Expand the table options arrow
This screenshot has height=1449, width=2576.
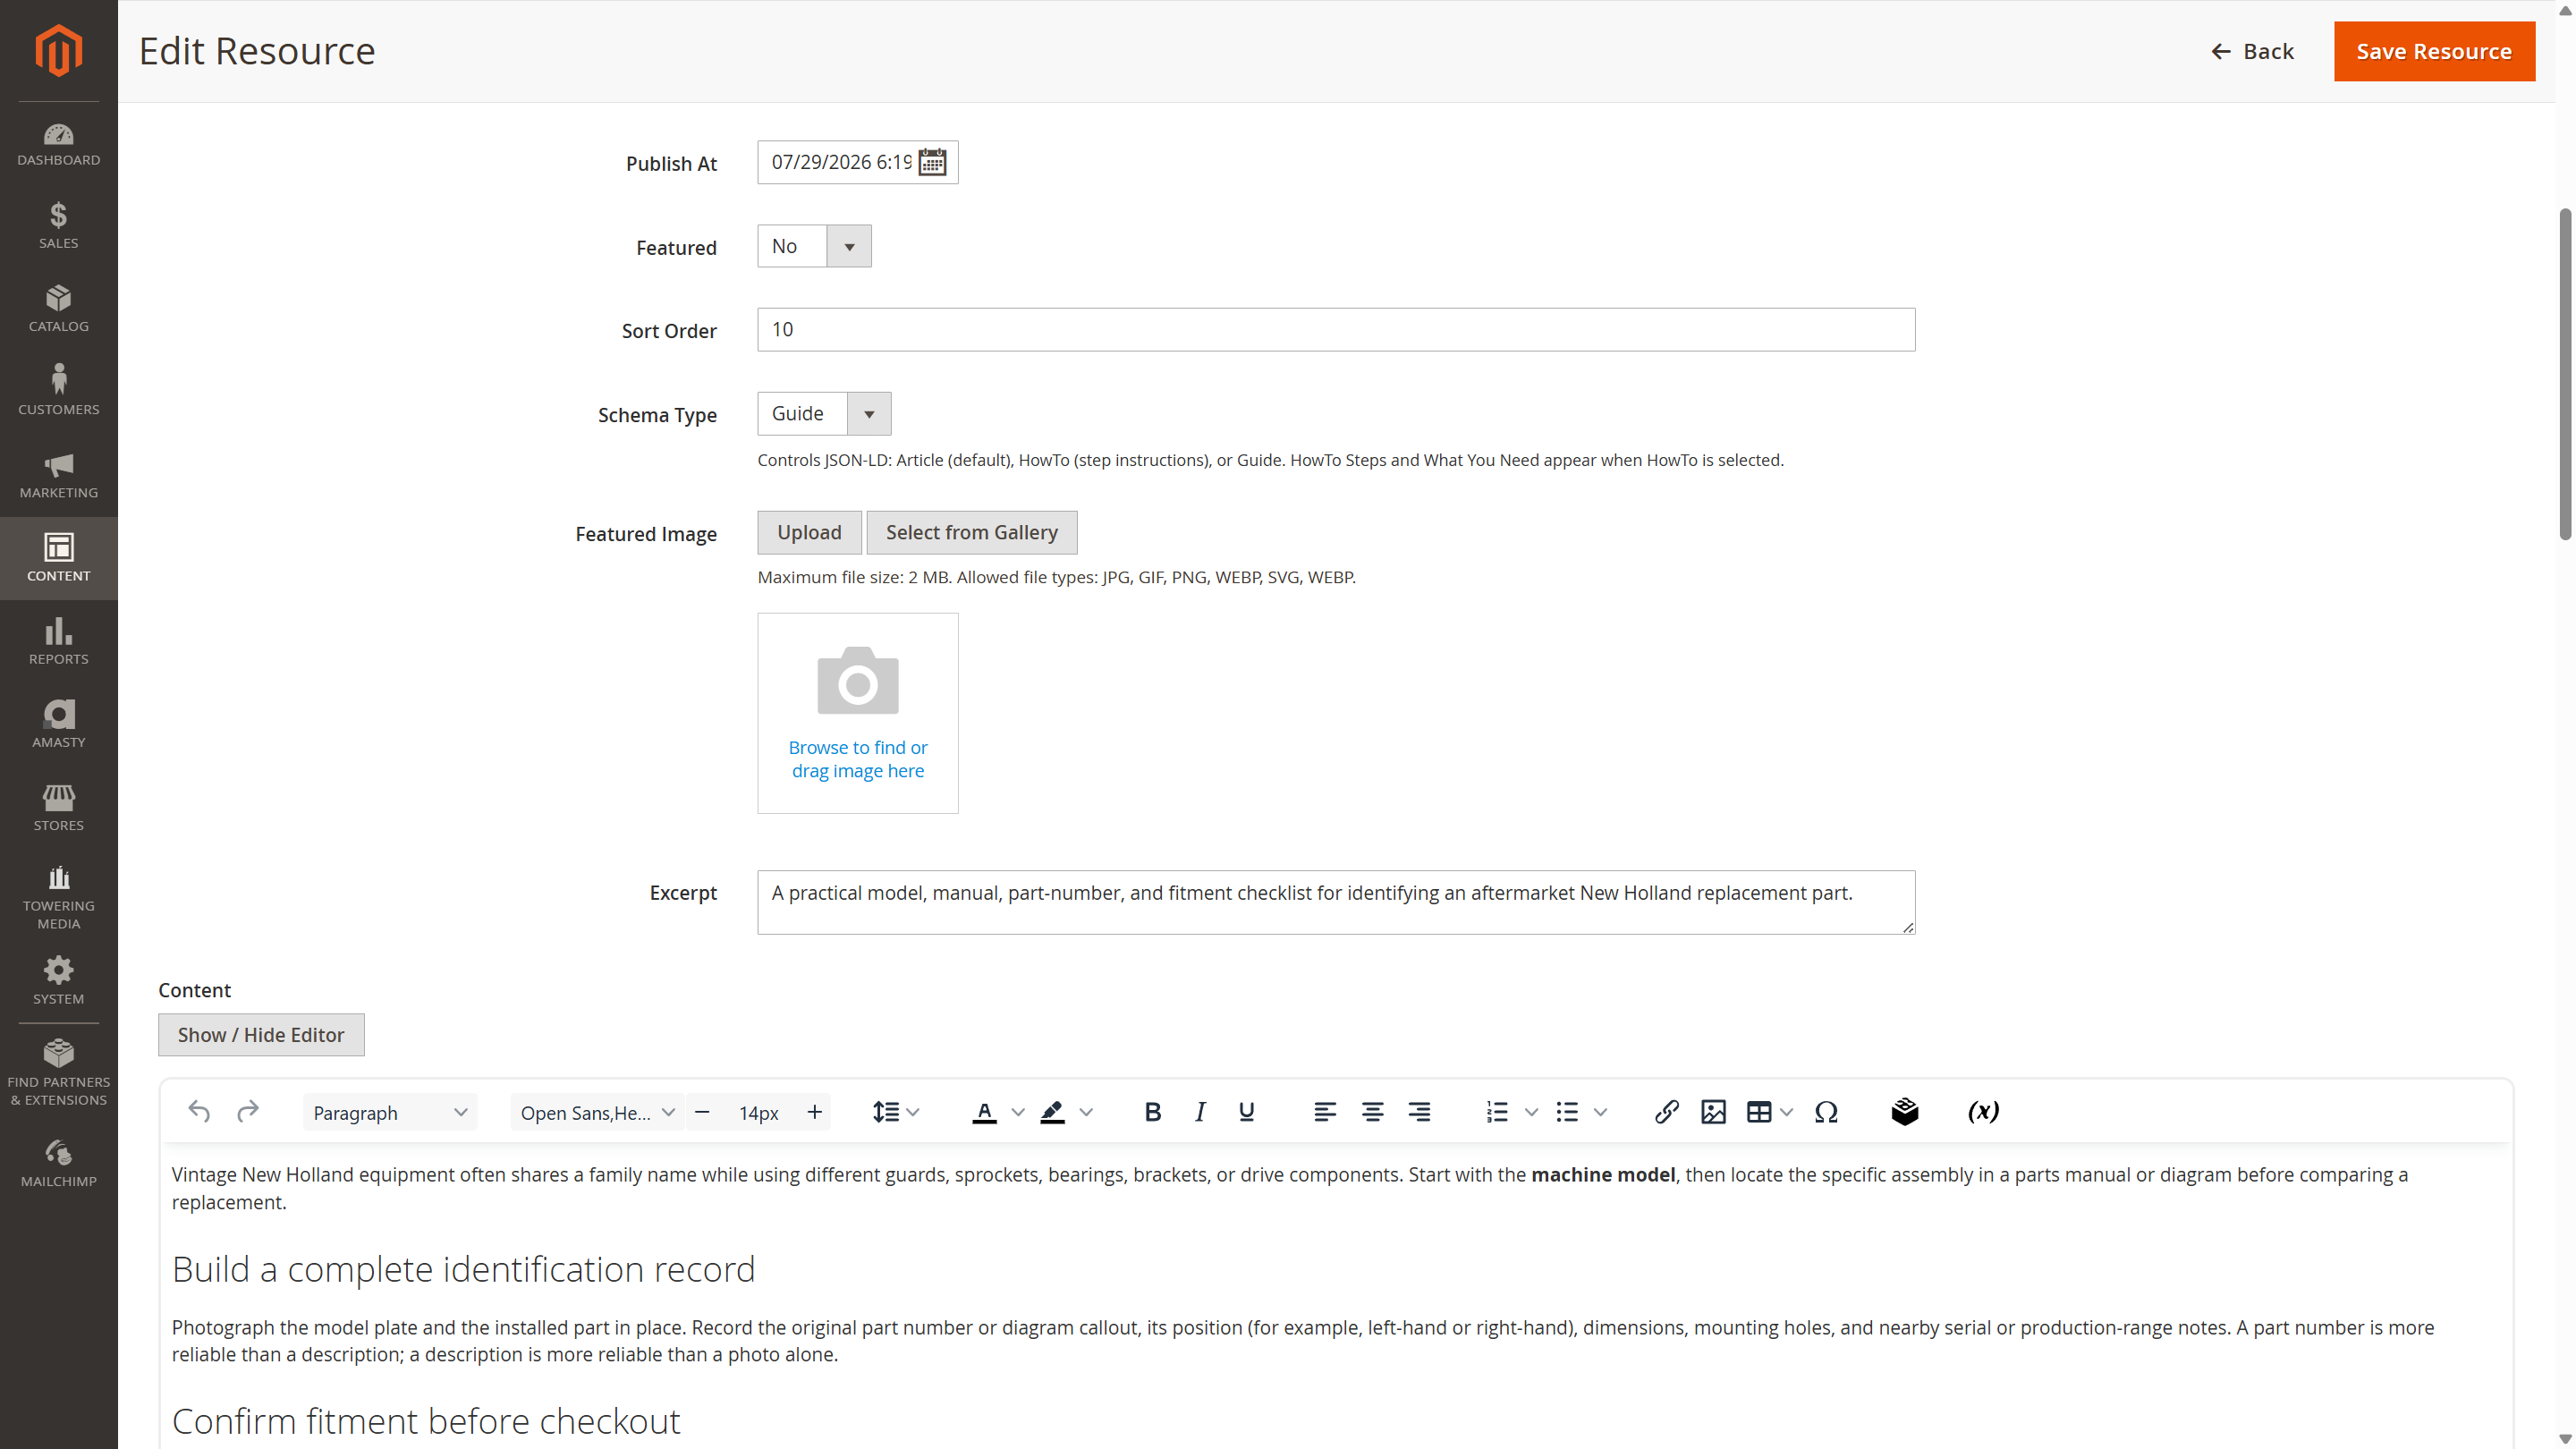(1787, 1112)
